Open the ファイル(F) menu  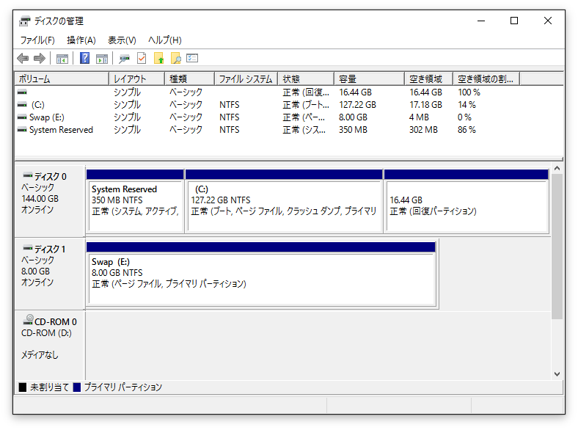click(x=37, y=40)
